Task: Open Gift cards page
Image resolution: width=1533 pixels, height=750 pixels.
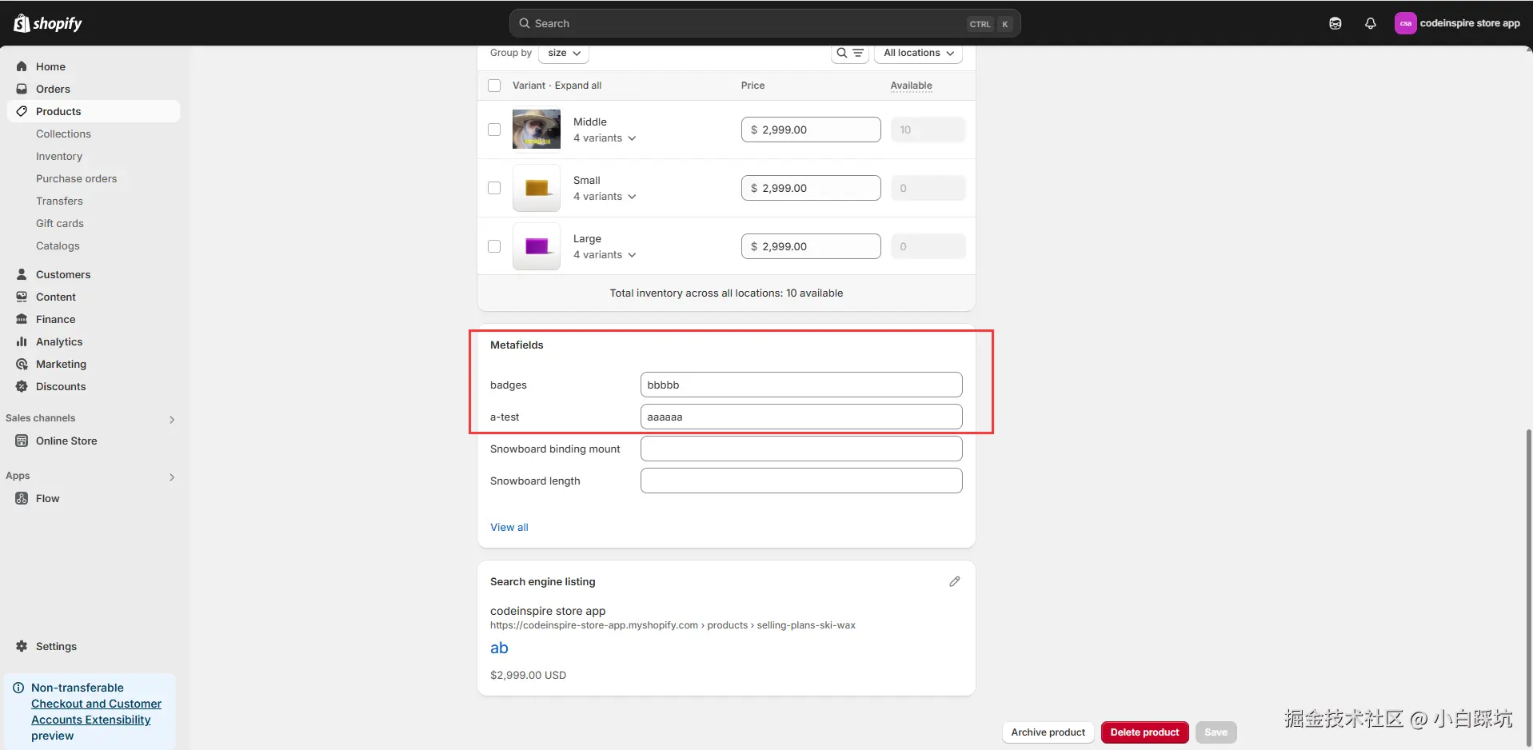Action: click(x=60, y=223)
